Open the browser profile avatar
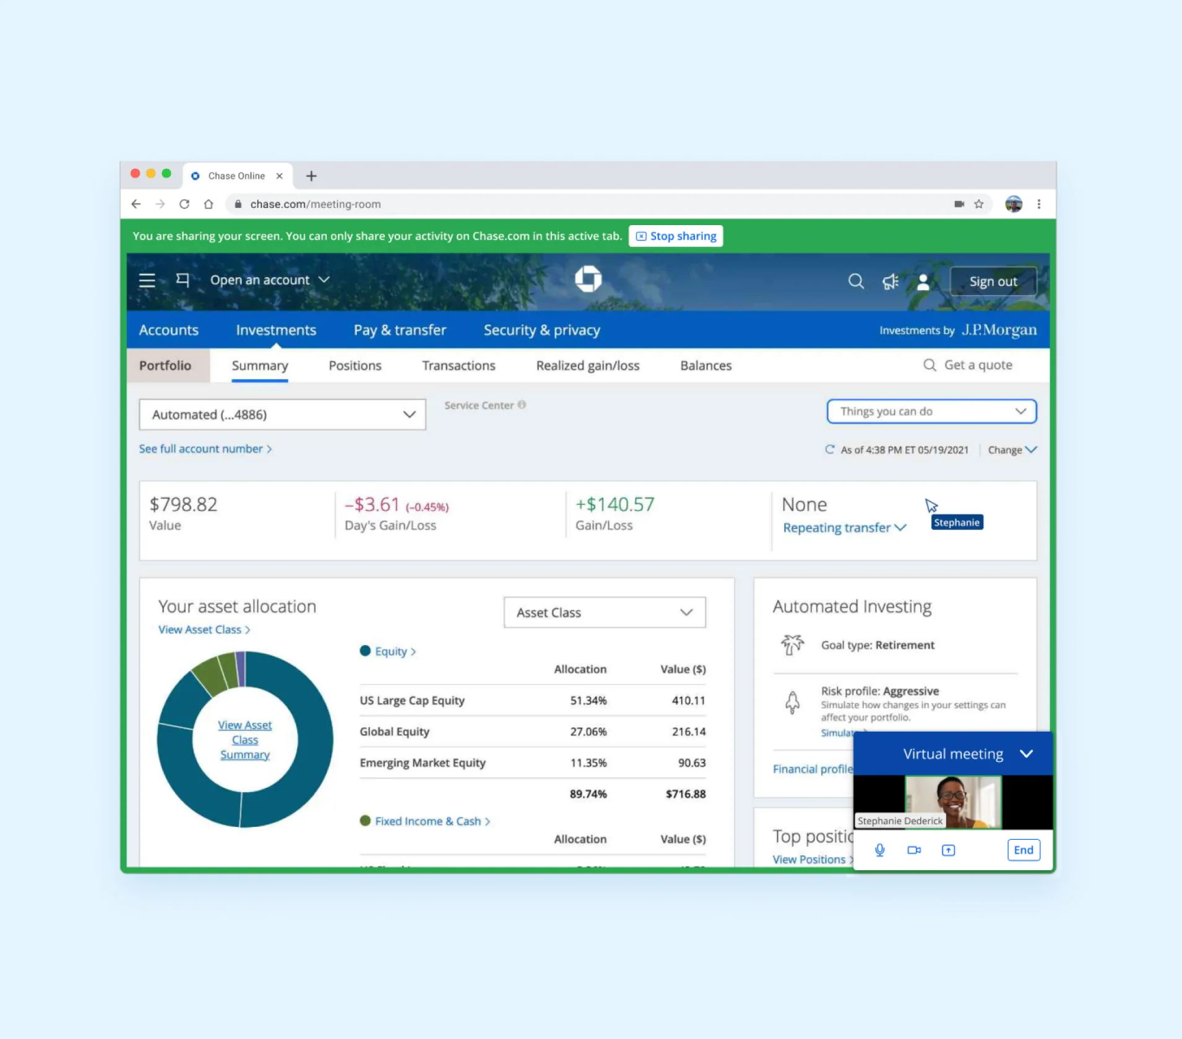Viewport: 1182px width, 1039px height. point(1014,204)
